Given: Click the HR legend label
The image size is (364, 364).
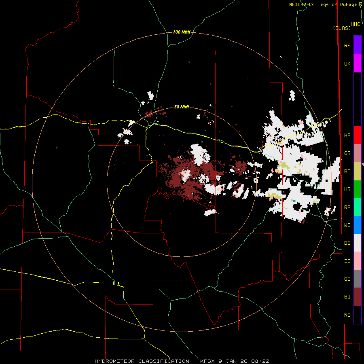Looking at the screenshot, I should [347, 189].
